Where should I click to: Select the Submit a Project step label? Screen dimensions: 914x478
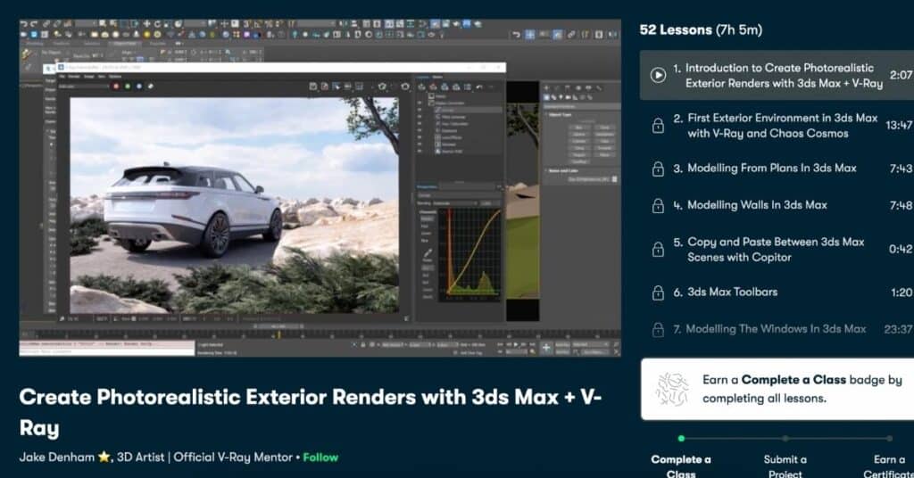tap(785, 466)
